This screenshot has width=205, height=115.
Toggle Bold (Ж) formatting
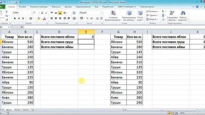click(15, 19)
